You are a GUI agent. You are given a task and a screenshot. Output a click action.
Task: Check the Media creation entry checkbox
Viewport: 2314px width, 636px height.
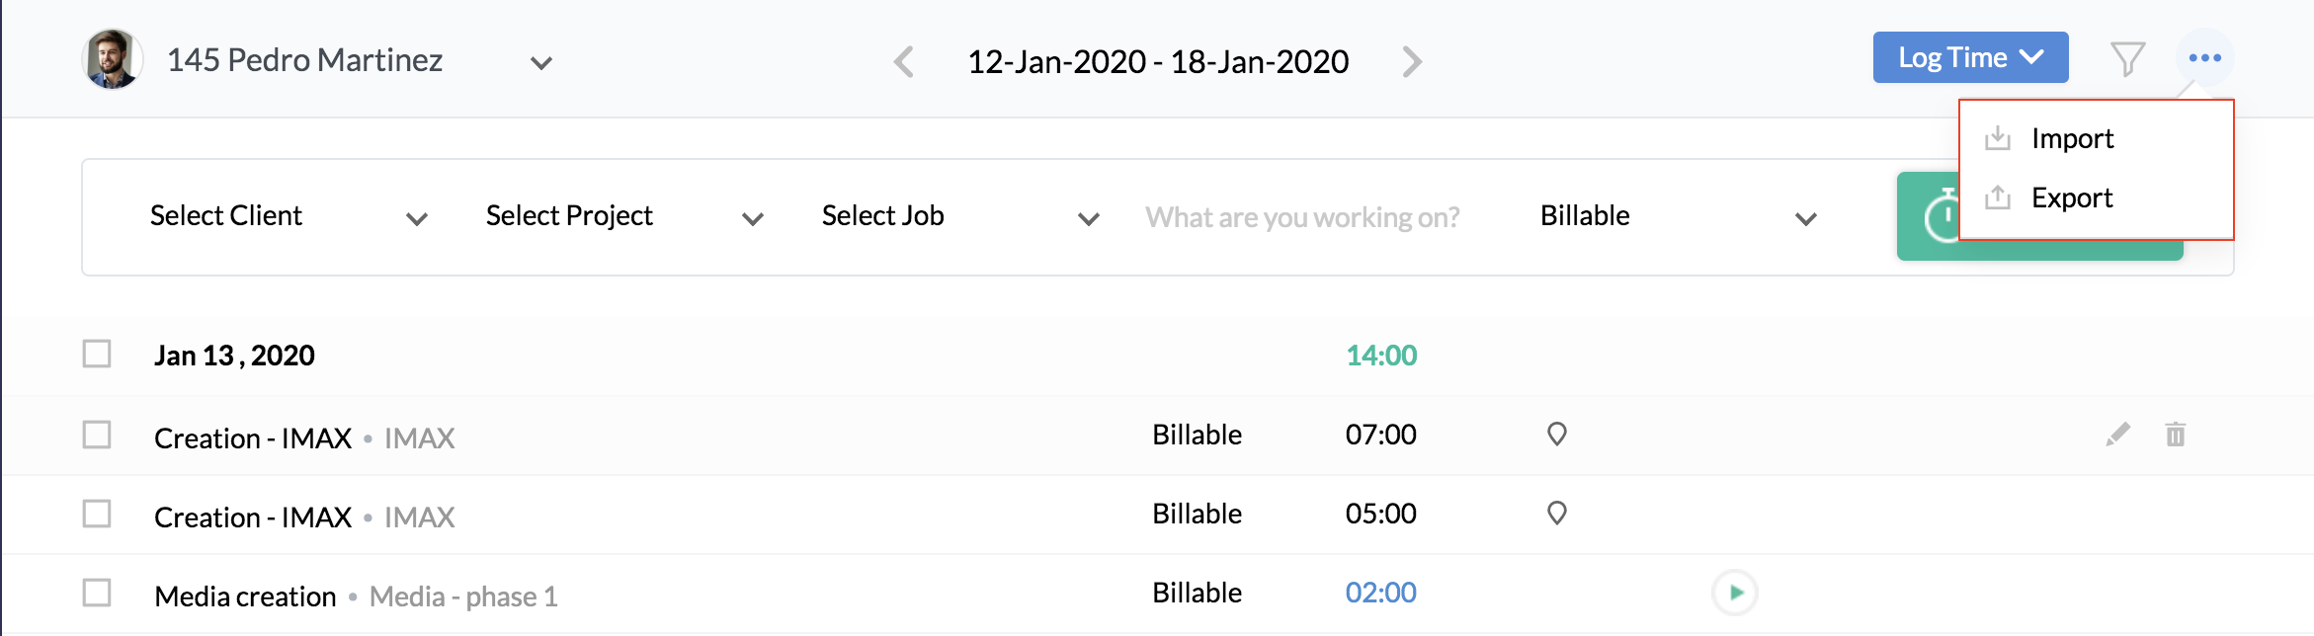click(x=97, y=593)
